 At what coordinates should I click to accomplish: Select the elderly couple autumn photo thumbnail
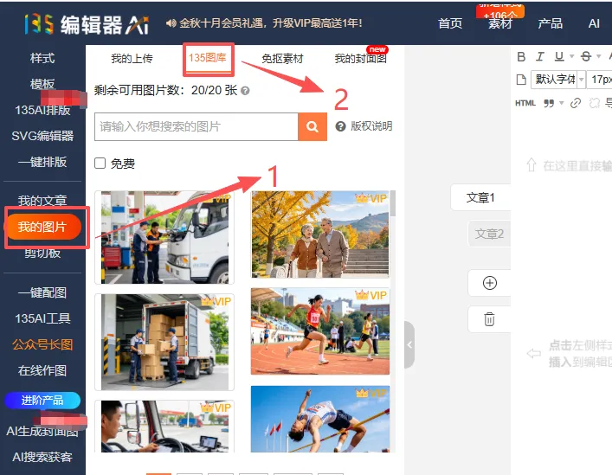point(320,234)
